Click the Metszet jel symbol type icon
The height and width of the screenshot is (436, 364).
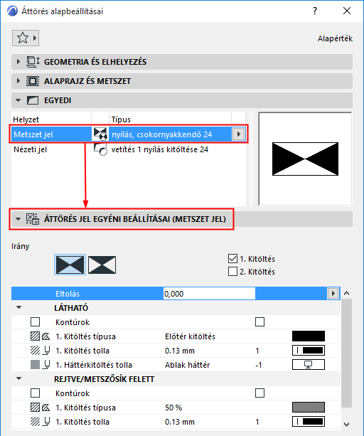pyautogui.click(x=100, y=134)
